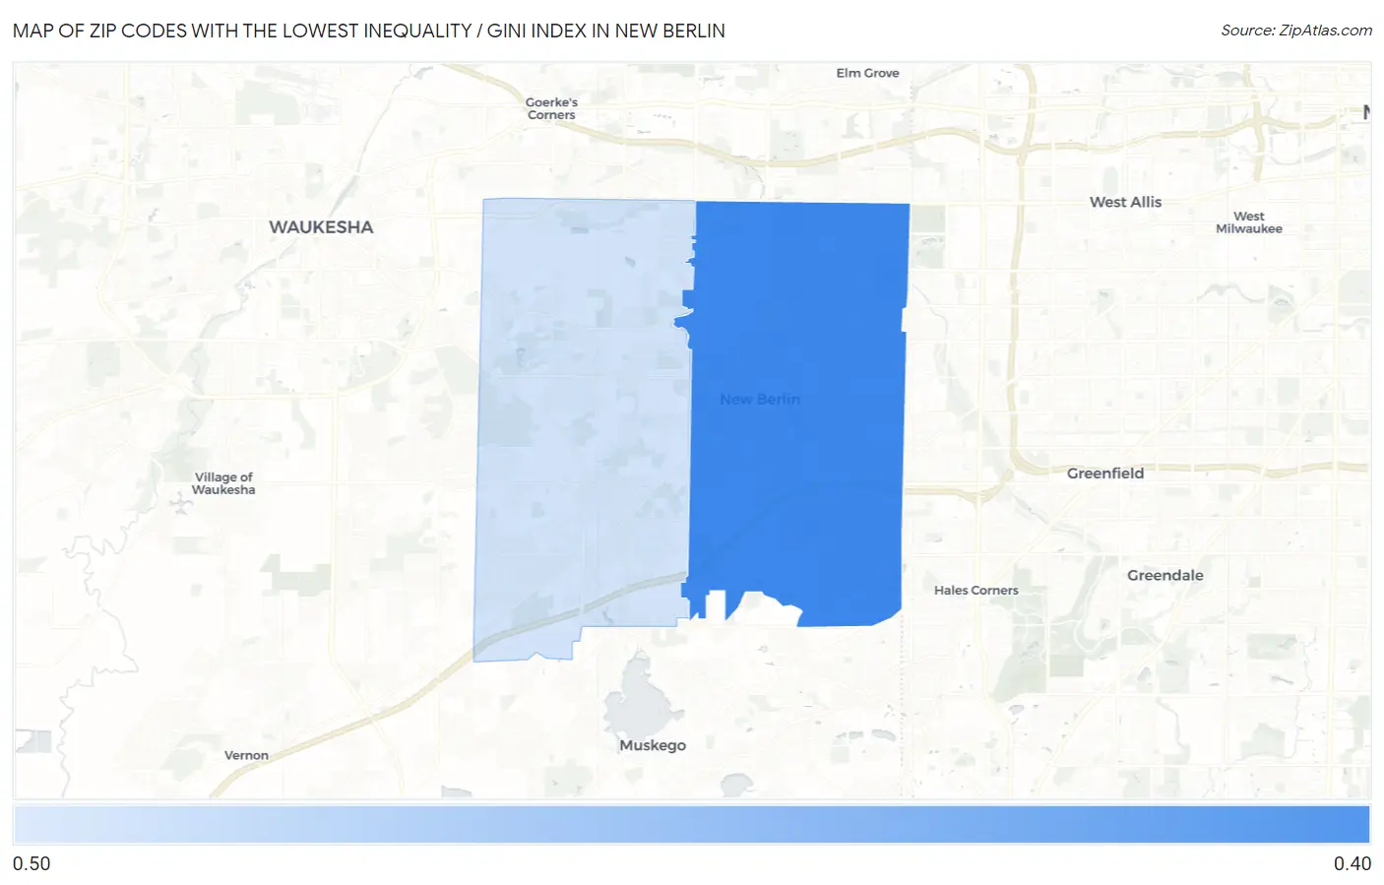
Task: Click the 'West Milwaukee' map label
Action: (x=1249, y=222)
